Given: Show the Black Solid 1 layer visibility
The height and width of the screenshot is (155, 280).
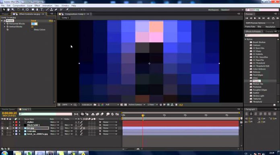Looking at the screenshot, I should 2,125.
